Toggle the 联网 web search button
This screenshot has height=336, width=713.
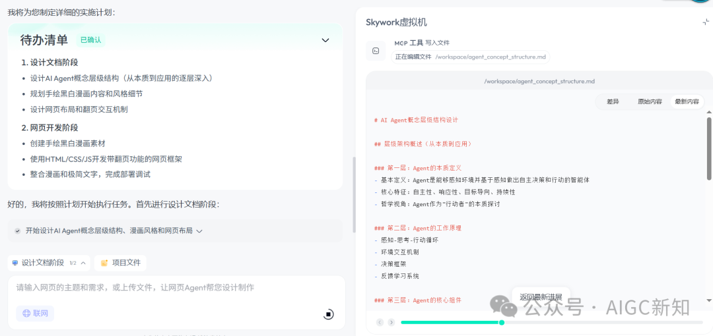click(x=35, y=314)
